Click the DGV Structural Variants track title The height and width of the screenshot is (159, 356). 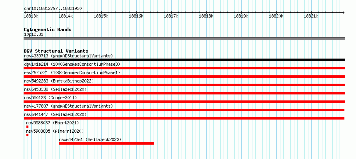(56, 51)
